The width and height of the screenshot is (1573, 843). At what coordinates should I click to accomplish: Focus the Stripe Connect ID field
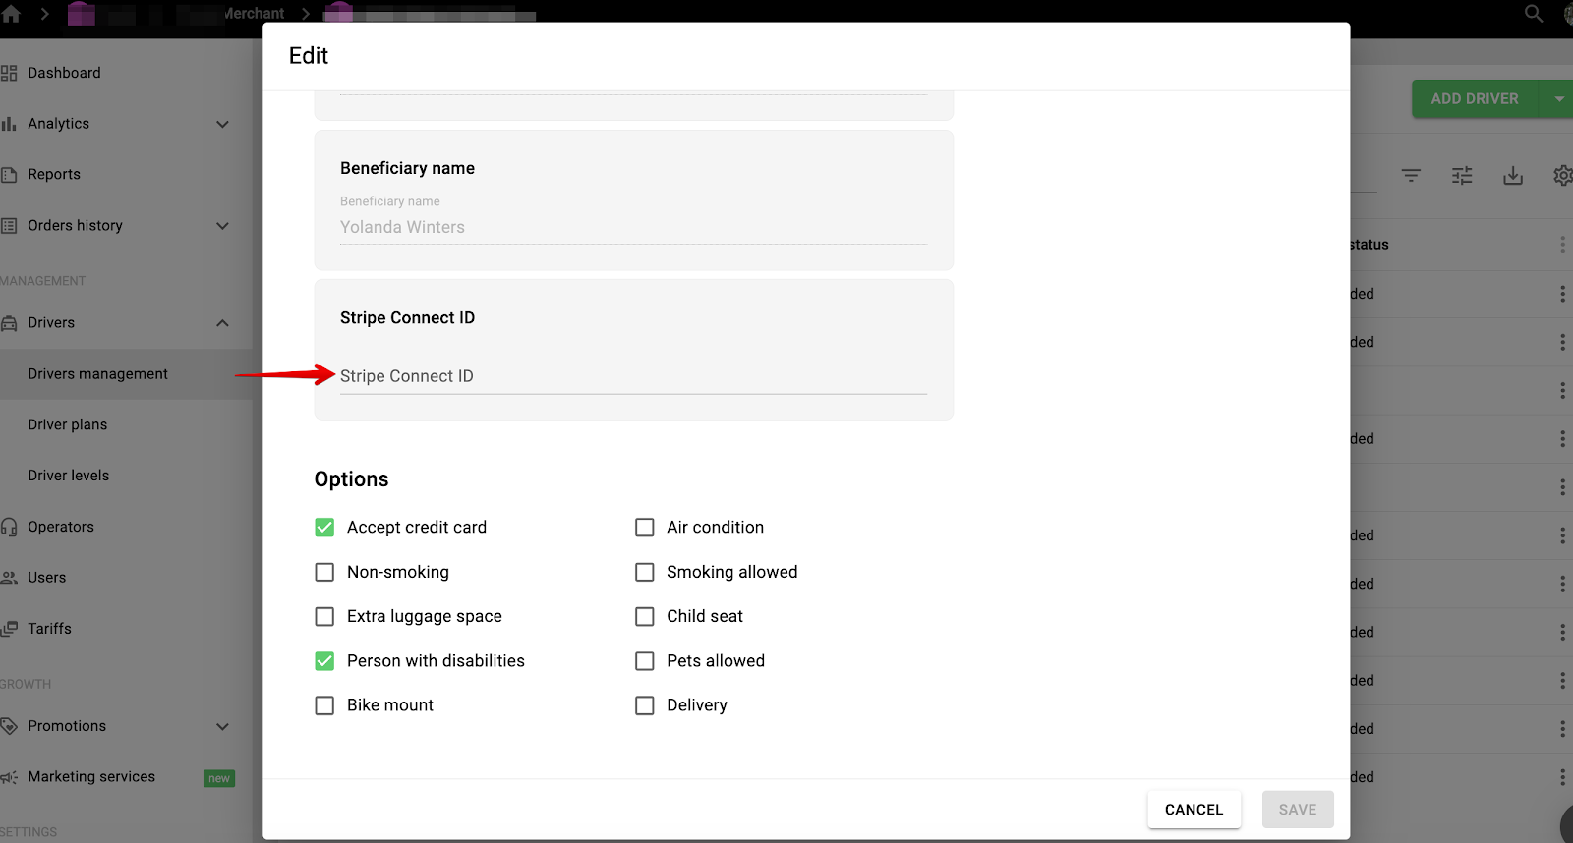tap(633, 376)
